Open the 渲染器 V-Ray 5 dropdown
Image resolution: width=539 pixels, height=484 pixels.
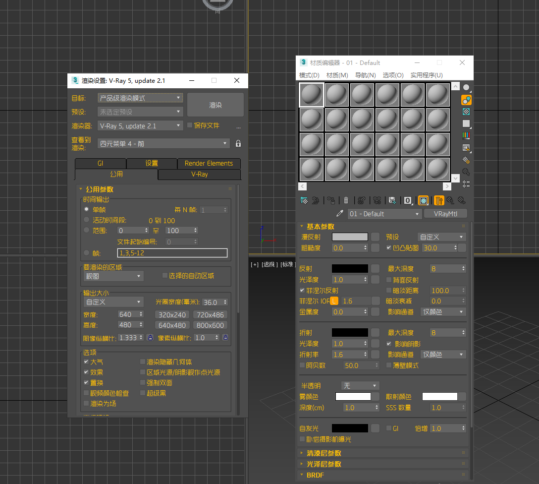coord(140,126)
